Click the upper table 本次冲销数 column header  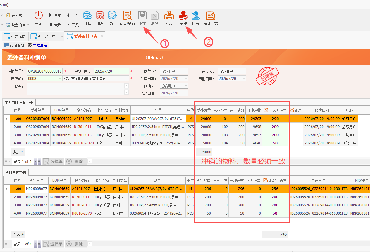(275, 110)
